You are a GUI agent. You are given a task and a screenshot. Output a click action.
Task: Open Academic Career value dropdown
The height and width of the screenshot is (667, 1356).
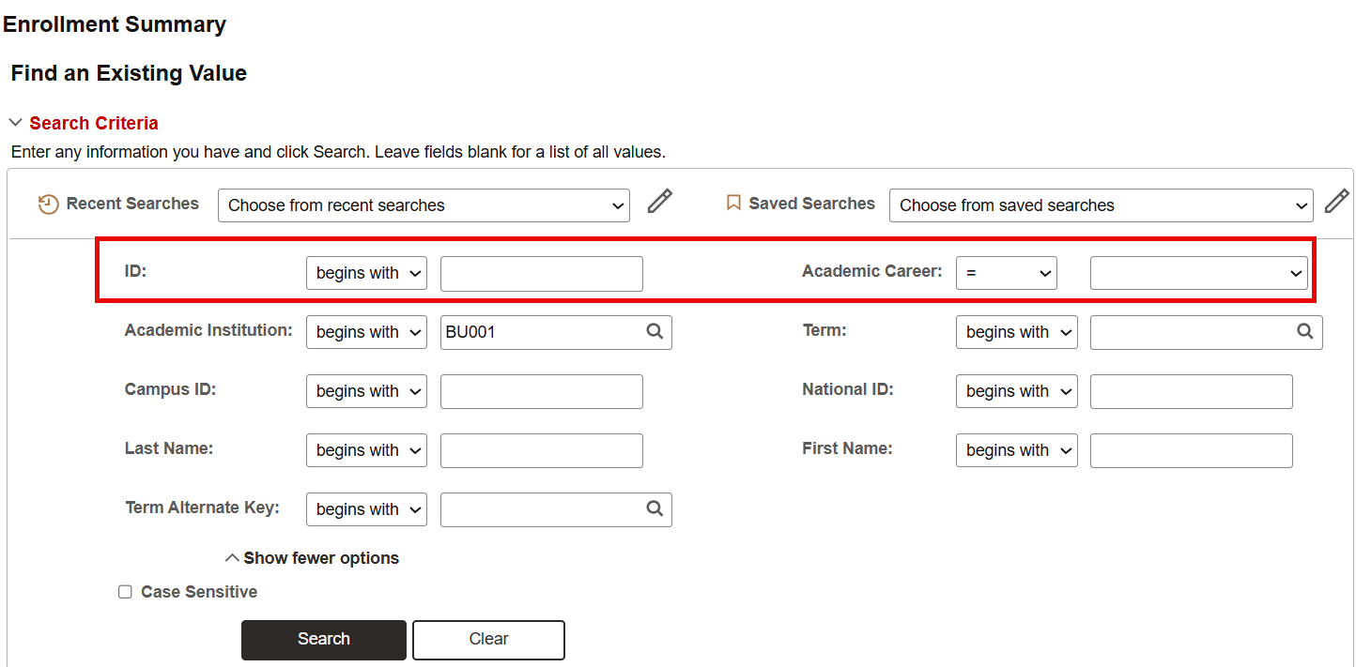[1199, 273]
